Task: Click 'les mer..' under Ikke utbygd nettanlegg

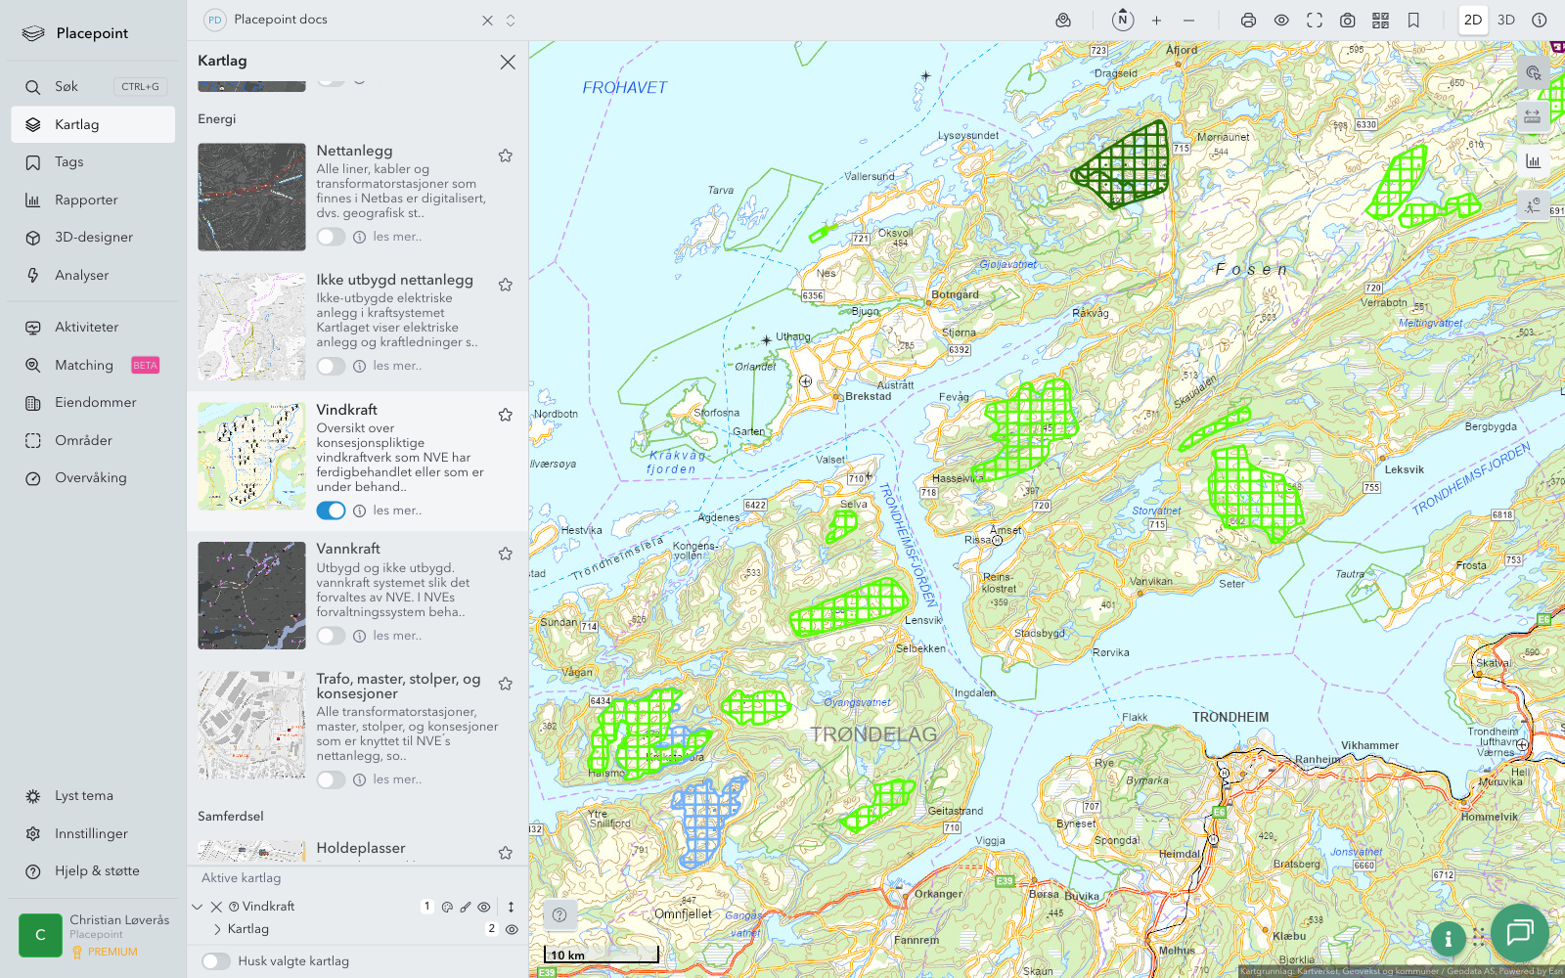Action: (397, 366)
